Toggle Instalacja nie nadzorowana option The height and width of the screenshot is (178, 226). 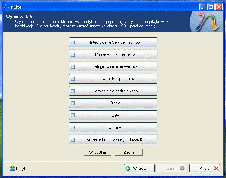click(113, 91)
